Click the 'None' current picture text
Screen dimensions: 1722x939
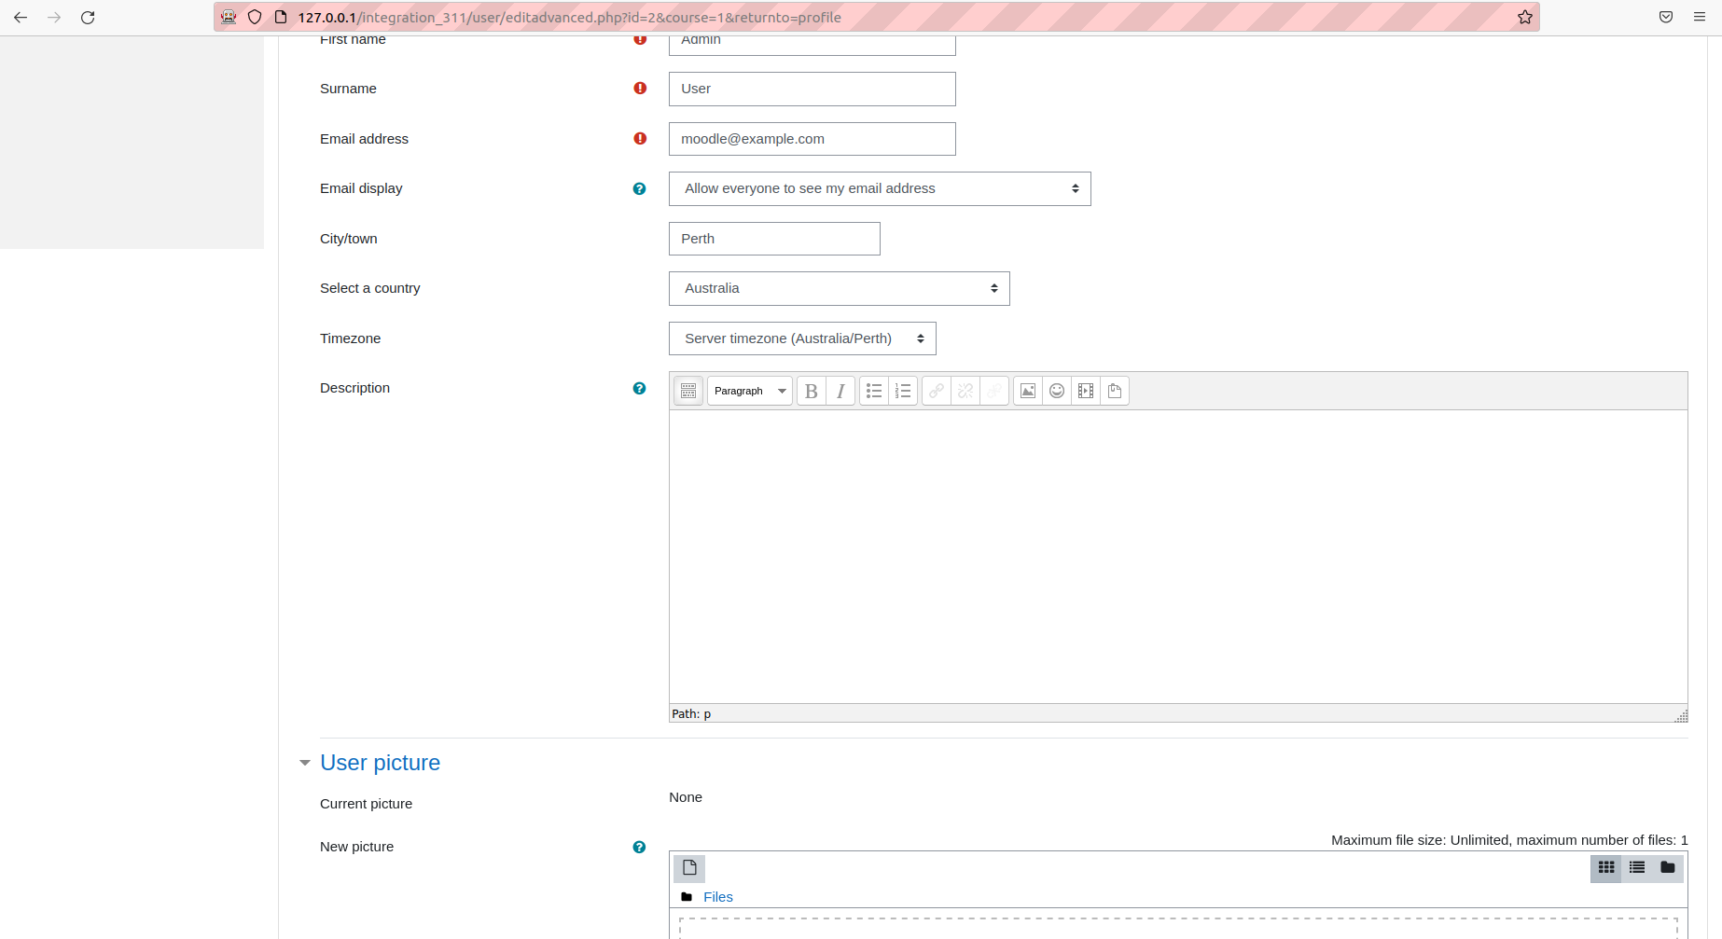pyautogui.click(x=686, y=797)
